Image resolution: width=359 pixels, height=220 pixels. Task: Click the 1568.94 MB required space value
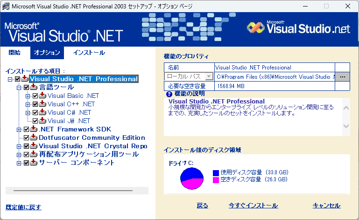pos(231,86)
